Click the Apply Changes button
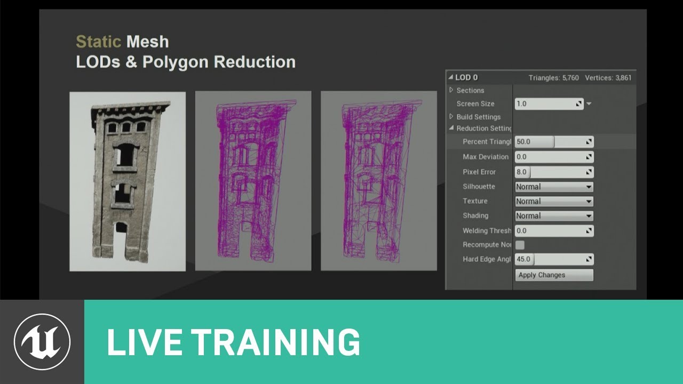Viewport: 683px width, 384px height. pyautogui.click(x=554, y=275)
